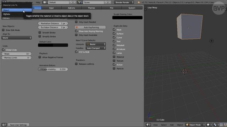
Task: Open the Help menu
Action: (38, 2)
